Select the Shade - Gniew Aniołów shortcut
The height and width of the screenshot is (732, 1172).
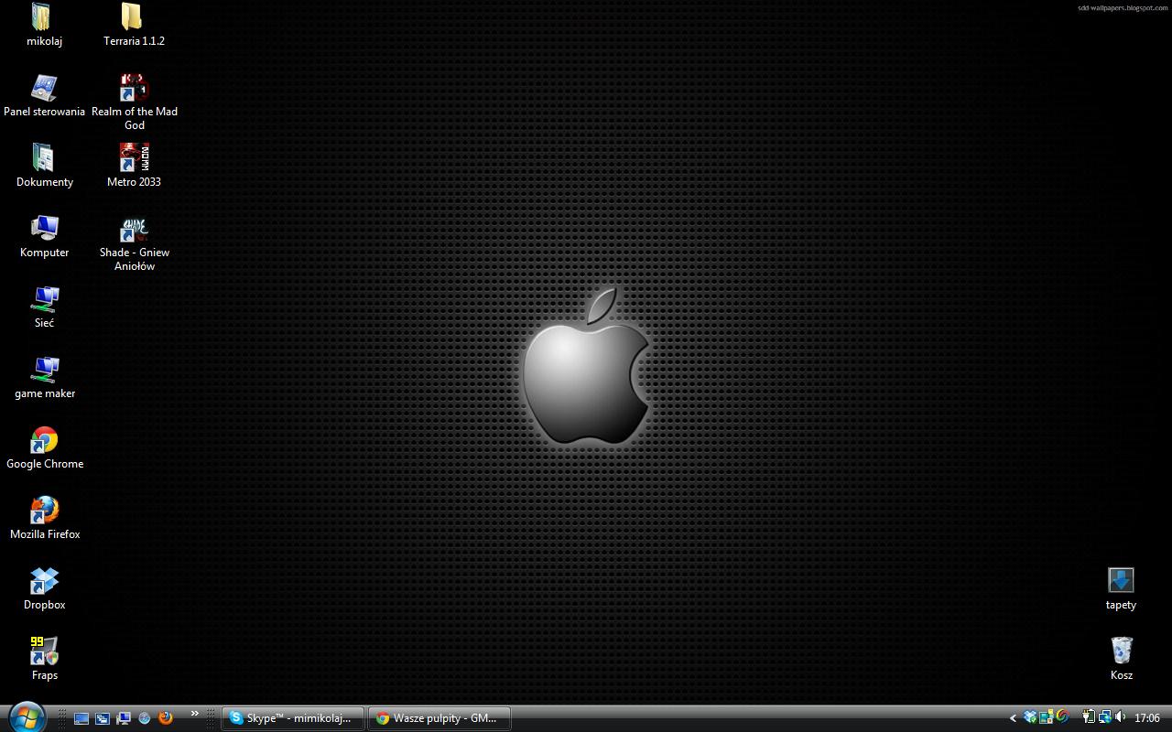pos(134,231)
